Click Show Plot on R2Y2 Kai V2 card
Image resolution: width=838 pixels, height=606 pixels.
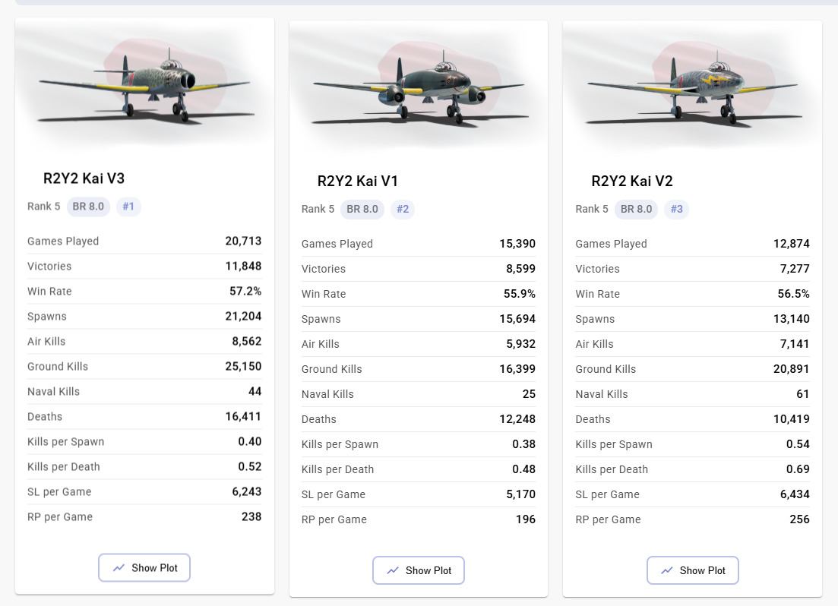(693, 570)
